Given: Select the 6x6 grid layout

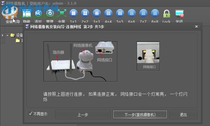Looking at the screenshot, I should click(x=132, y=13).
